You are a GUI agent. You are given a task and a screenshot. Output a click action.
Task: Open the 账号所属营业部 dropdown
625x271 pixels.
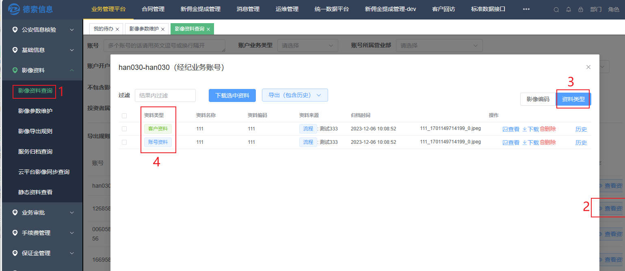[x=439, y=46]
